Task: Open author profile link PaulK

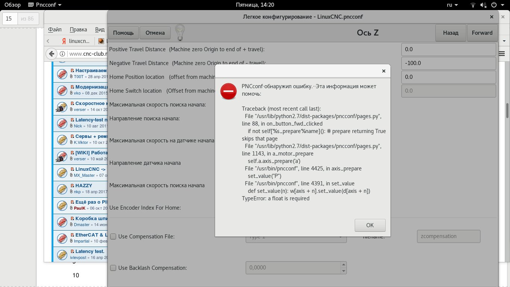Action: pos(80,209)
